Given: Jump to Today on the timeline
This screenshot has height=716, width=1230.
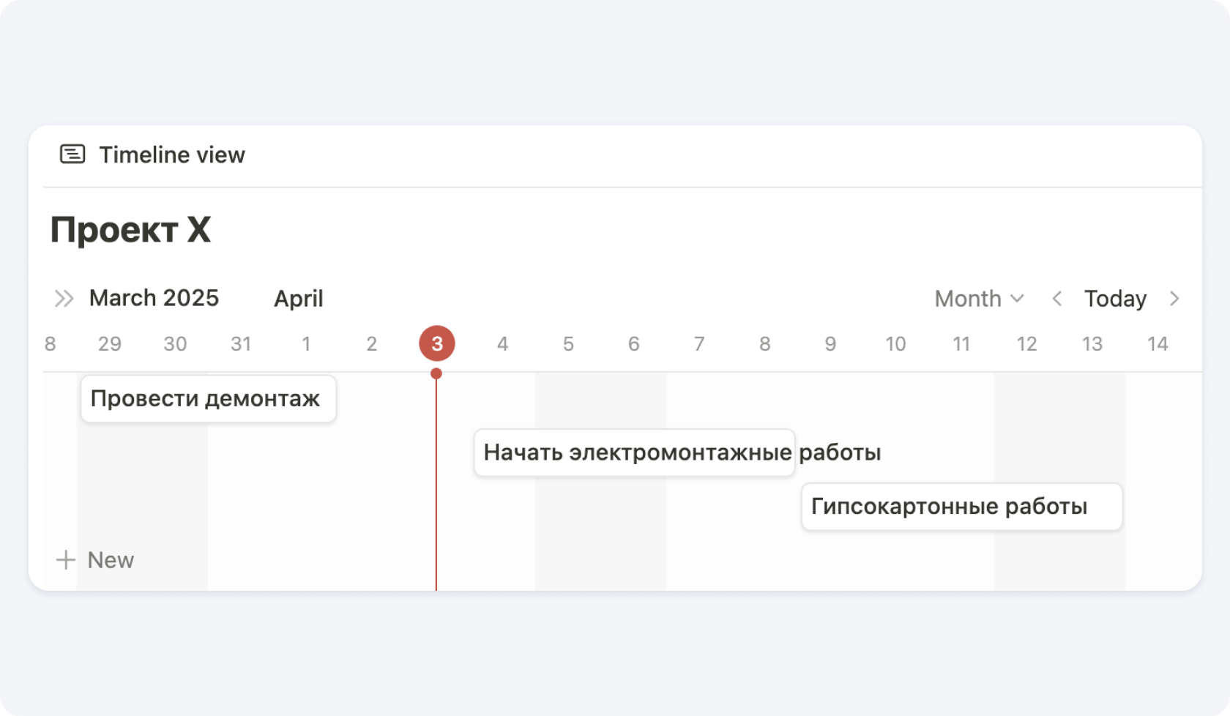Looking at the screenshot, I should [1115, 299].
